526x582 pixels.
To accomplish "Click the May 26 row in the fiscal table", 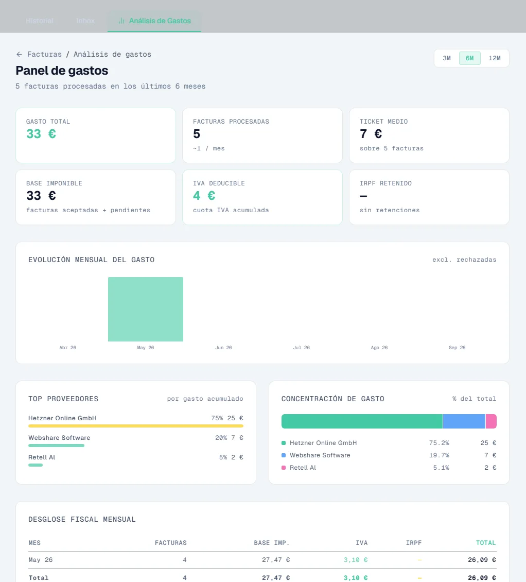I will click(x=262, y=560).
